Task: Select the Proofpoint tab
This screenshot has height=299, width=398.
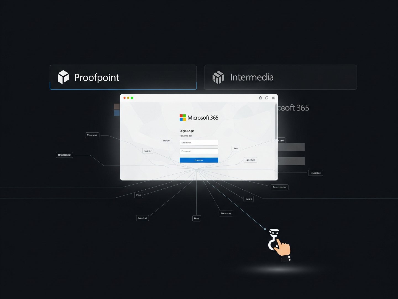Action: [x=123, y=77]
